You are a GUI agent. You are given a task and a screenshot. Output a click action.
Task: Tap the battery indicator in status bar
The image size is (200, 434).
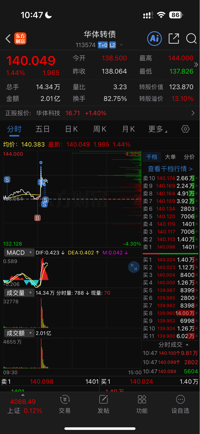pos(176,15)
